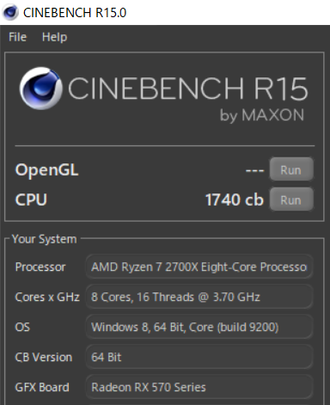Click the CPU label

(31, 199)
